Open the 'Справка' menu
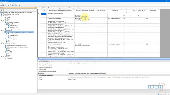 pyautogui.click(x=11, y=3)
